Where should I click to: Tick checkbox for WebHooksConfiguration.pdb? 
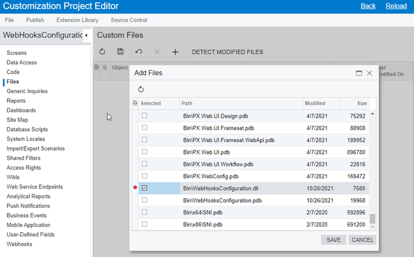(145, 200)
